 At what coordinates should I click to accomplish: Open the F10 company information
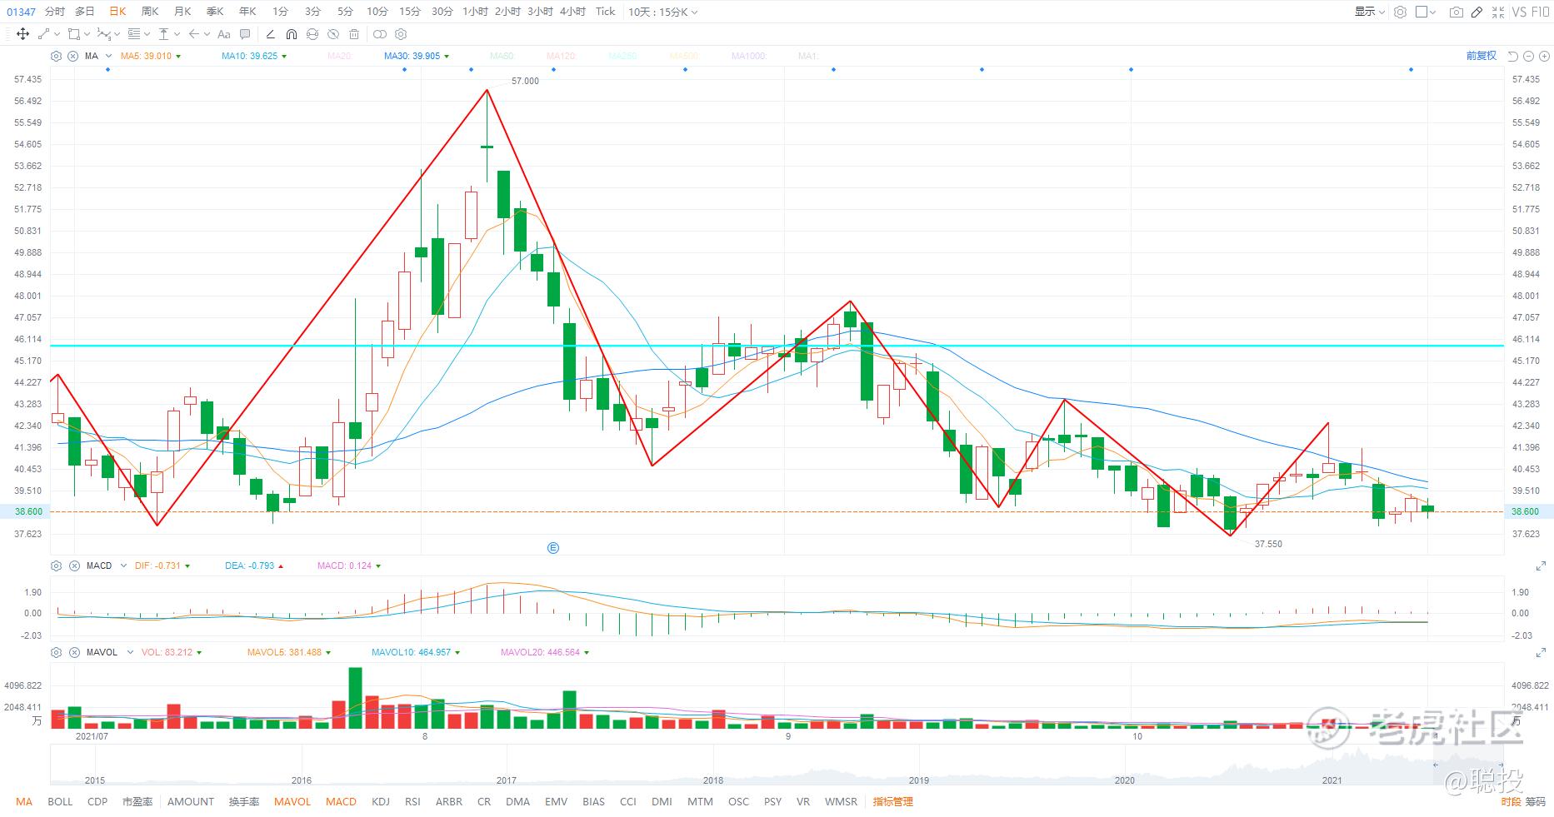click(x=1541, y=12)
